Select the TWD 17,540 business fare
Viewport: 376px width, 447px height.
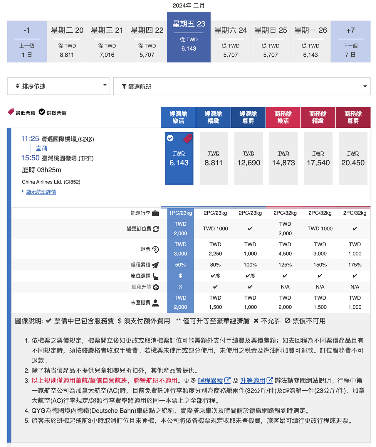point(318,158)
